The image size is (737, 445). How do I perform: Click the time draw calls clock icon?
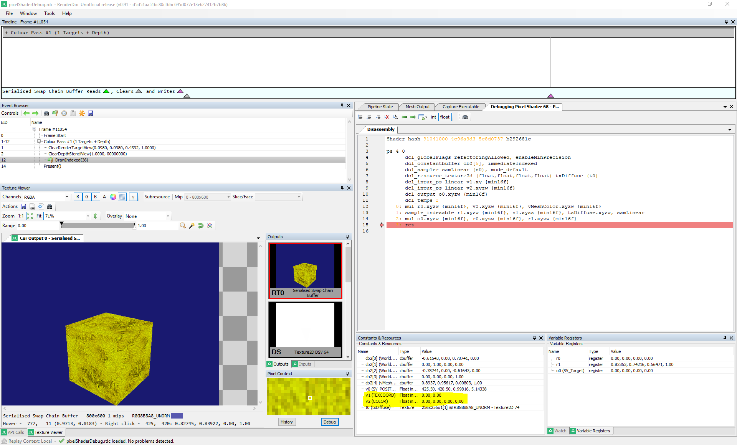[64, 113]
